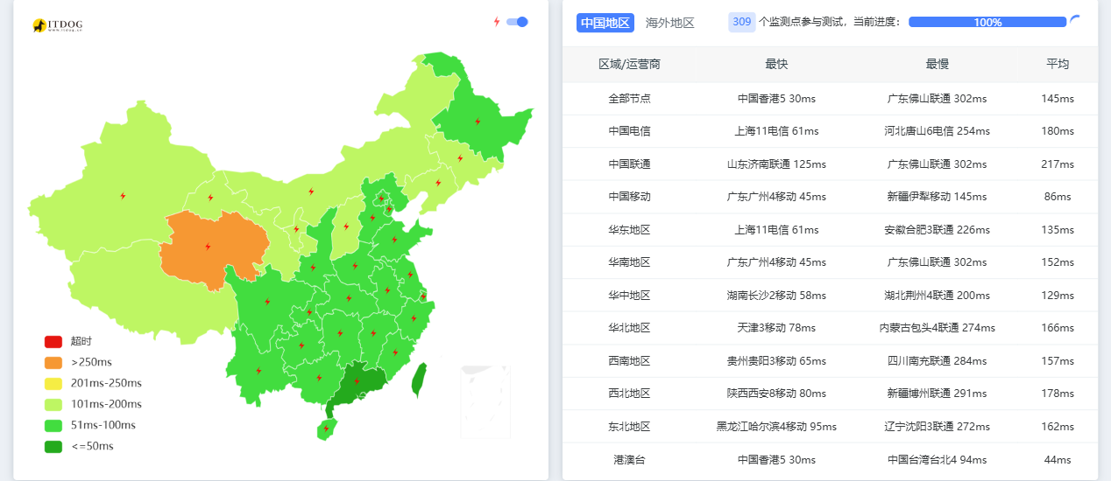The height and width of the screenshot is (481, 1111).
Task: Select the 中国联通 row label
Action: coord(629,164)
